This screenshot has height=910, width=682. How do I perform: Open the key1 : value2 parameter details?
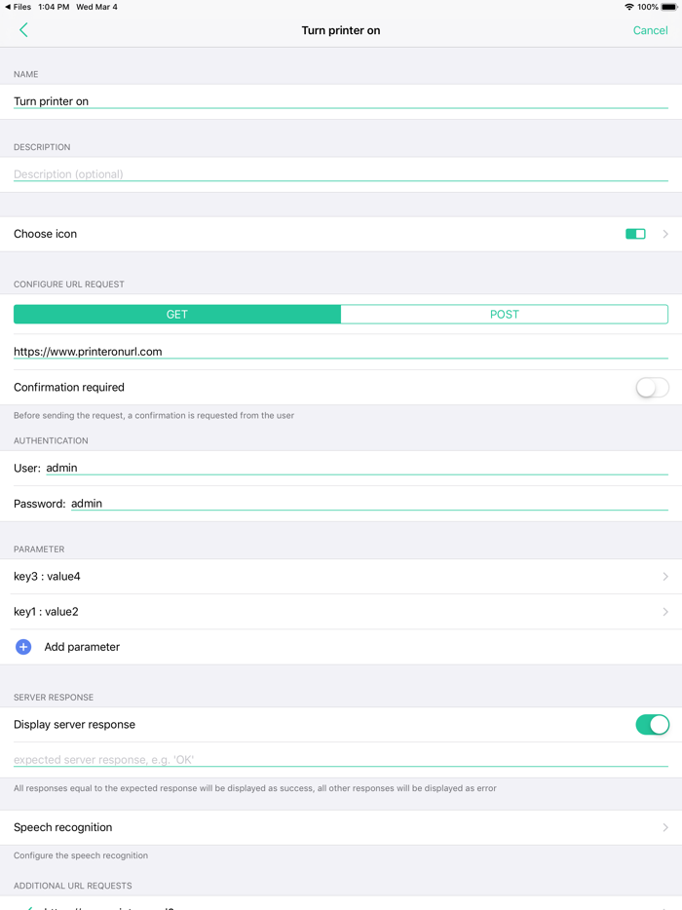click(x=341, y=611)
